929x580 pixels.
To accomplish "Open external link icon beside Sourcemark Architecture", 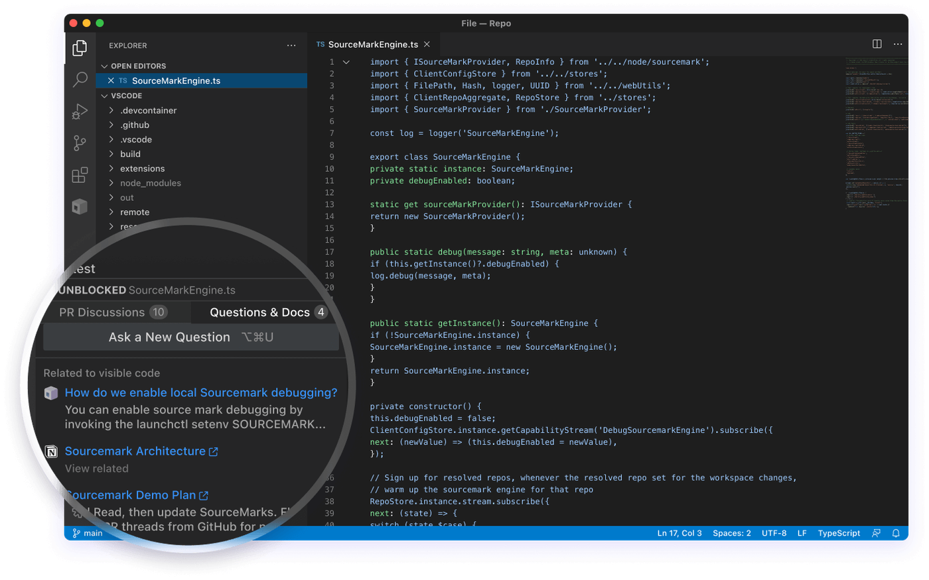I will [x=214, y=451].
